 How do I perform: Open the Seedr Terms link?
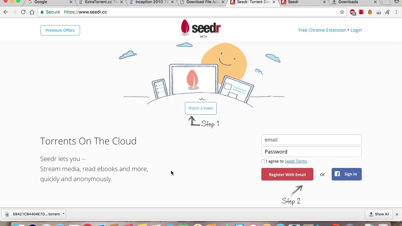click(x=296, y=161)
